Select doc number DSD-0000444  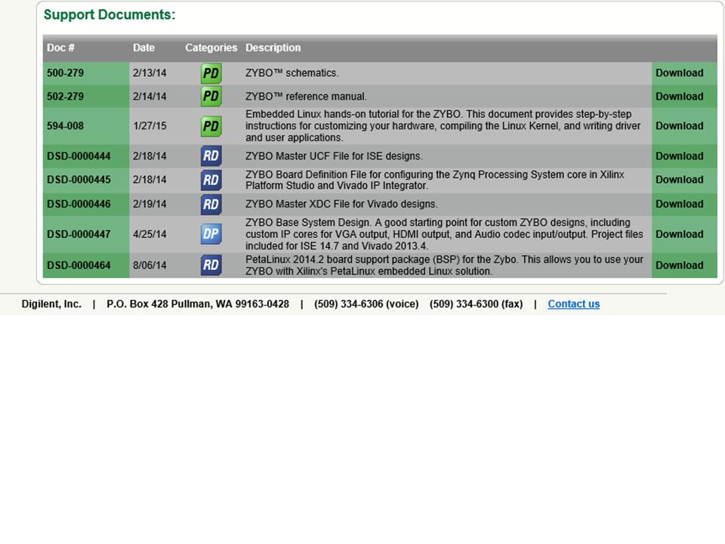coord(79,156)
